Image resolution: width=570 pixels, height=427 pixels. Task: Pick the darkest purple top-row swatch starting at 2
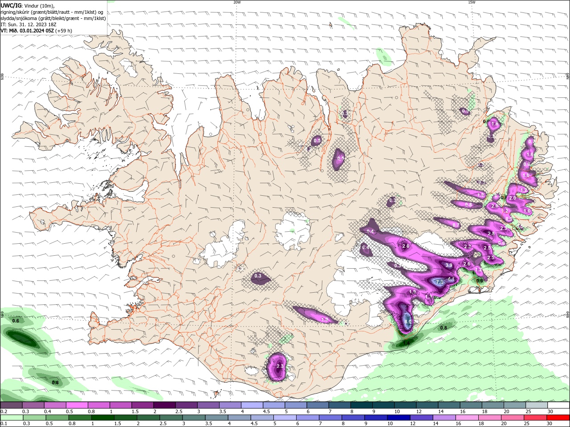(164, 405)
